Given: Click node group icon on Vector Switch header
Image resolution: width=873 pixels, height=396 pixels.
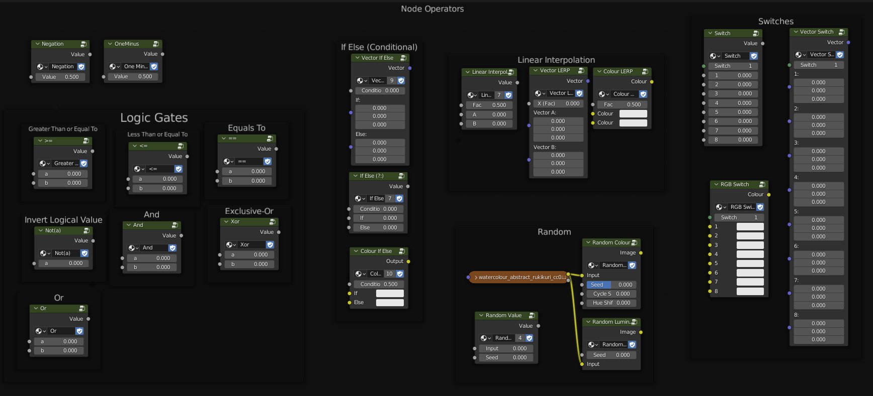Looking at the screenshot, I should click(x=841, y=32).
